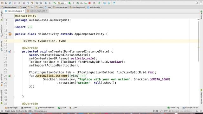Open the Terminal tool window
This screenshot has width=203, height=114.
(x=26, y=108)
